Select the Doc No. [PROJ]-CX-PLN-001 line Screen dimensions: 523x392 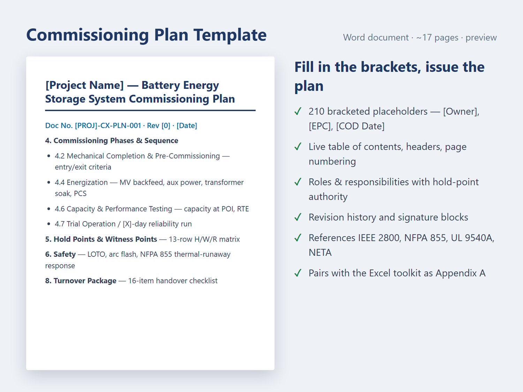(121, 125)
